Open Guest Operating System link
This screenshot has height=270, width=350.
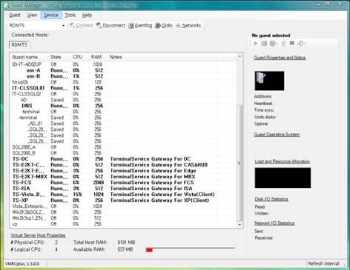pyautogui.click(x=277, y=135)
